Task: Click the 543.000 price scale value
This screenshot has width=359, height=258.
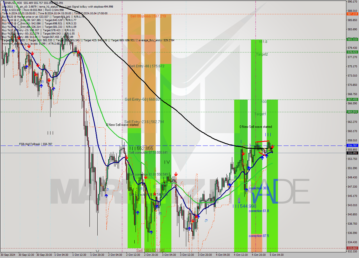Action: pos(352,205)
